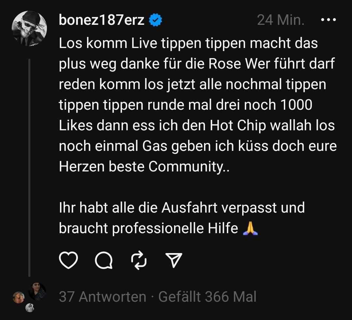
Task: Click the largest replier avatar at the bottom
Action: tap(37, 291)
